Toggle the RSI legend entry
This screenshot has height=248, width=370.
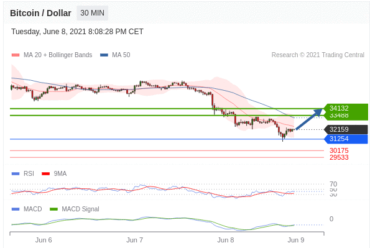tap(23, 173)
